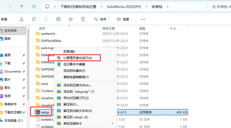Click the swdata1 file icon
The width and height of the screenshot is (231, 128).
pyautogui.click(x=38, y=119)
